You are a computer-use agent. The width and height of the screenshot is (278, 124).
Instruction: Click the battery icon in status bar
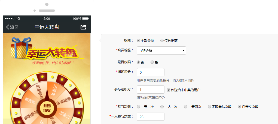[x=85, y=18]
